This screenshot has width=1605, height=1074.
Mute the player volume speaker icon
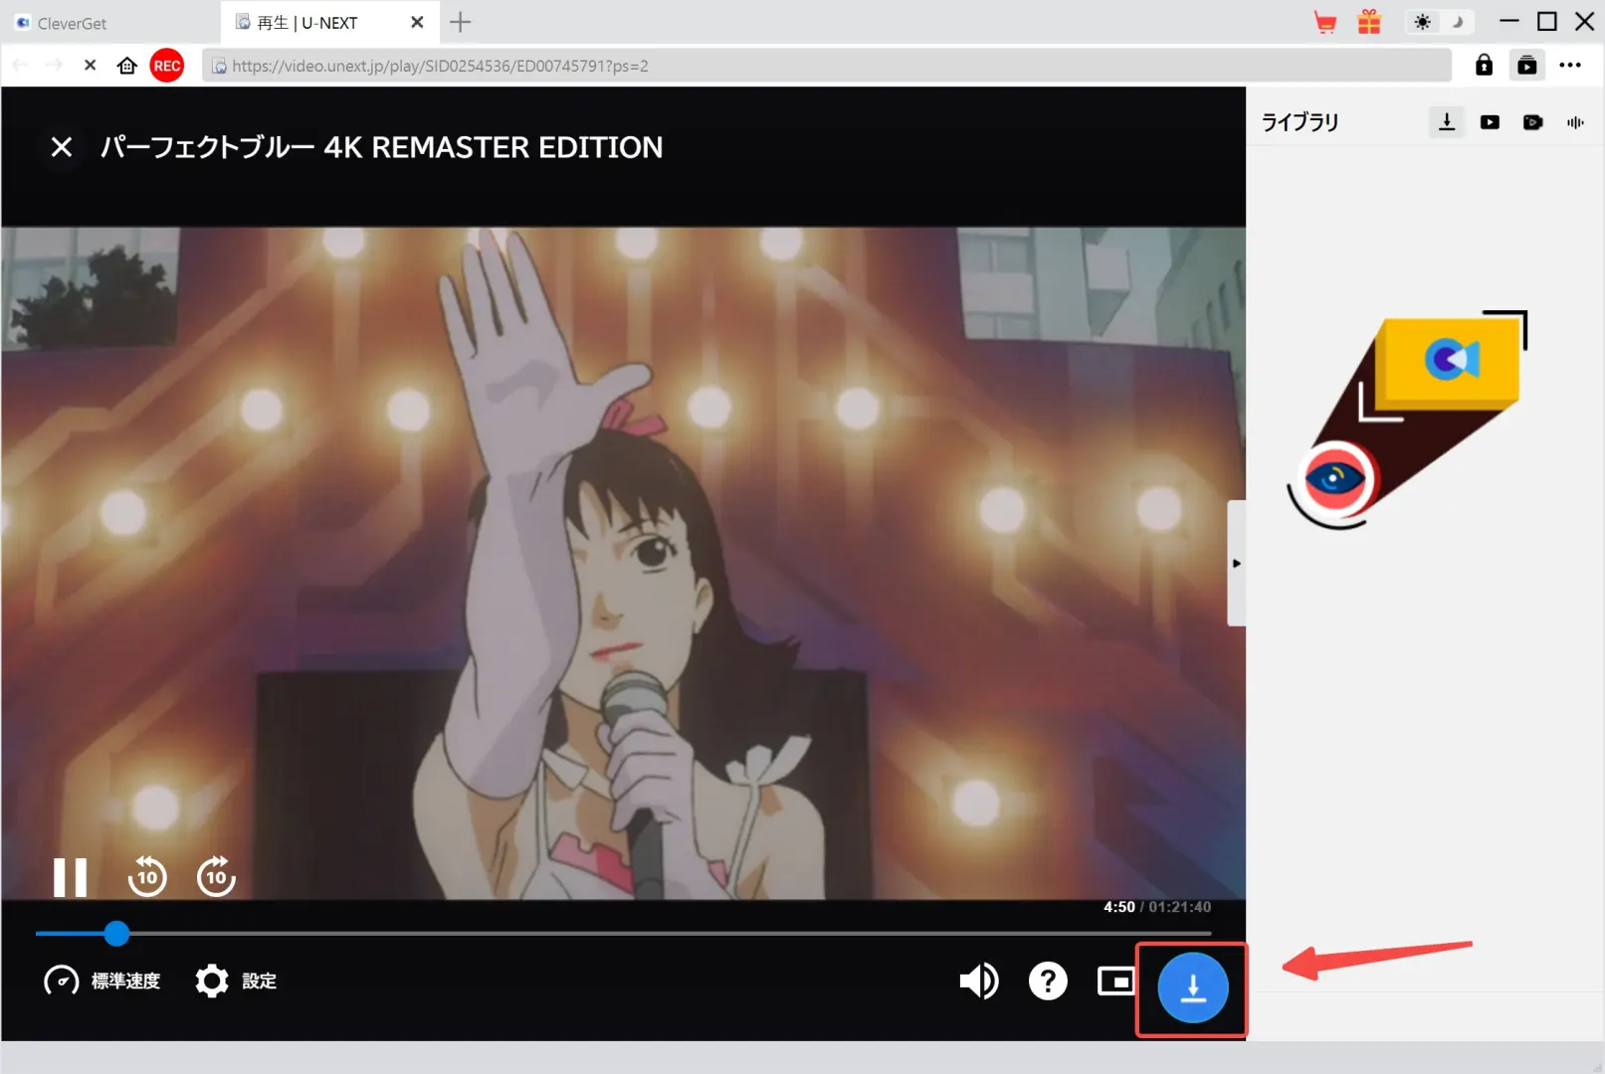(x=979, y=982)
